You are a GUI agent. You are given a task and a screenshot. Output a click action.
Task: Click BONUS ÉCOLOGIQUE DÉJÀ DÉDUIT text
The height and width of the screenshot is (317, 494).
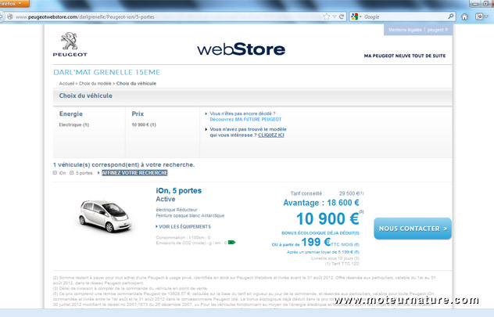coord(320,233)
